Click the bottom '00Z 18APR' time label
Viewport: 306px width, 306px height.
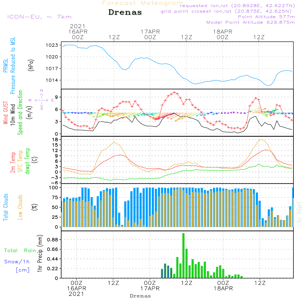tap(223, 286)
